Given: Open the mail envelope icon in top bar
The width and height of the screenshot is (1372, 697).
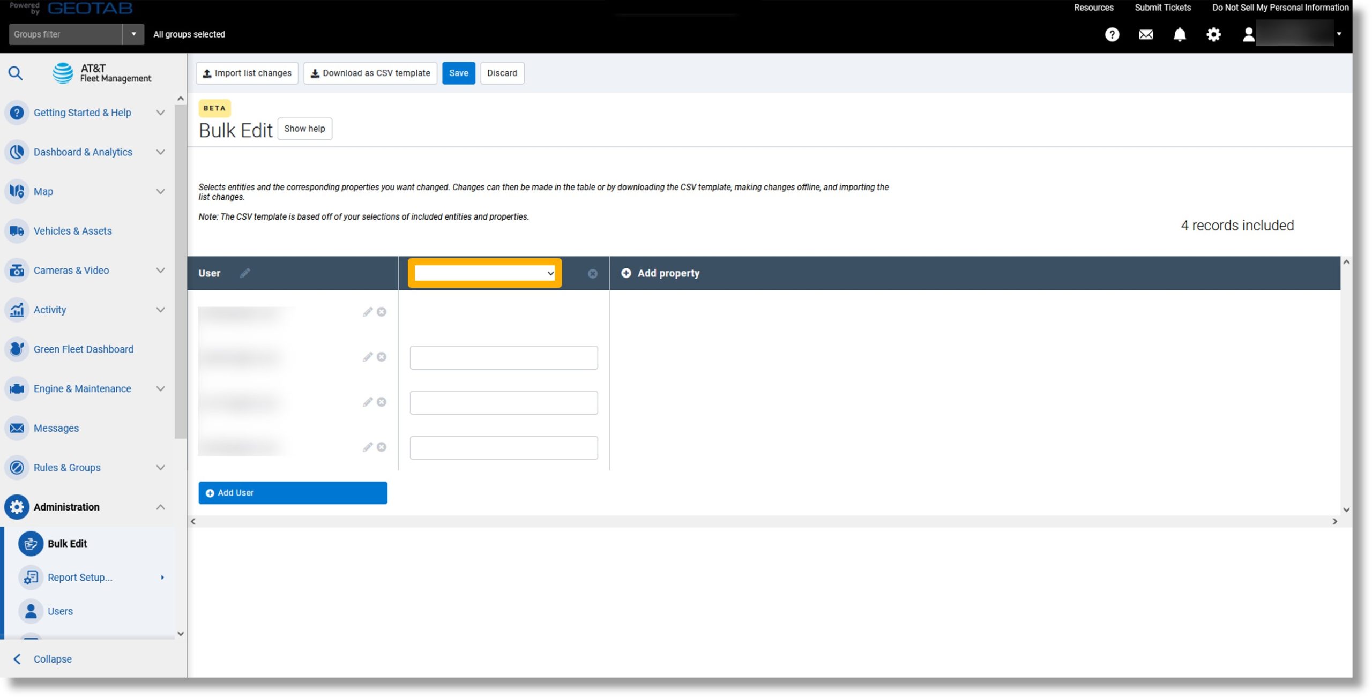Looking at the screenshot, I should [1146, 34].
